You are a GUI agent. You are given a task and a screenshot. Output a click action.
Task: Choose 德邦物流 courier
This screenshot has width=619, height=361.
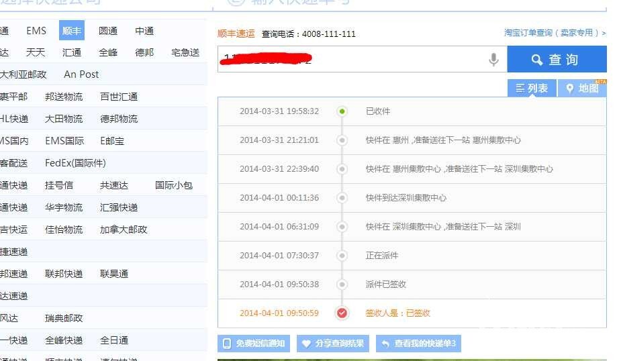[x=119, y=119]
